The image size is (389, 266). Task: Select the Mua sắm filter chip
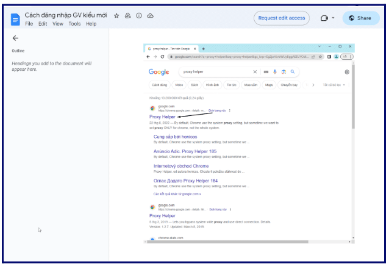[x=251, y=85]
